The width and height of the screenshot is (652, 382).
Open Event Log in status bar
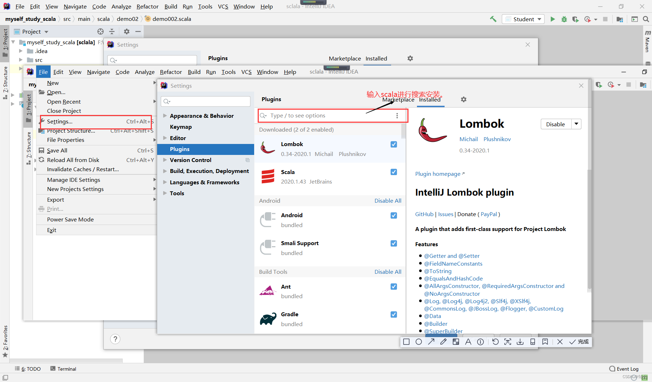pyautogui.click(x=624, y=369)
